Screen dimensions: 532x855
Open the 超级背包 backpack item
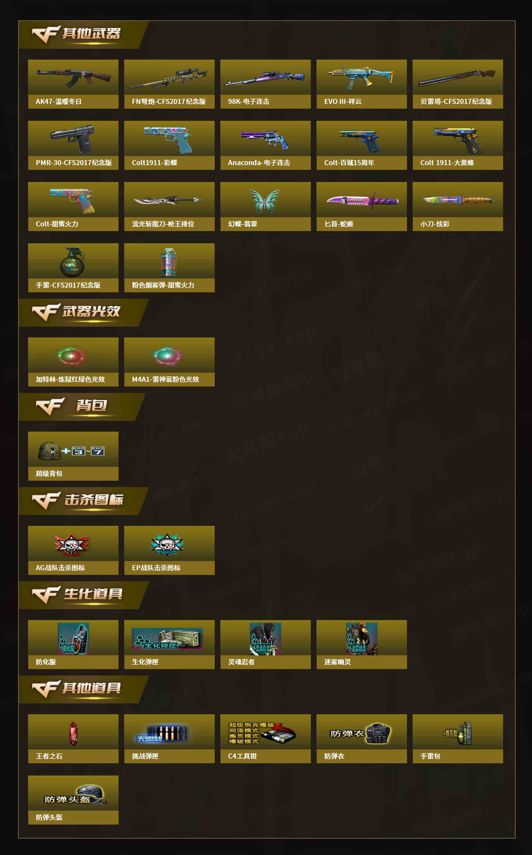point(73,456)
